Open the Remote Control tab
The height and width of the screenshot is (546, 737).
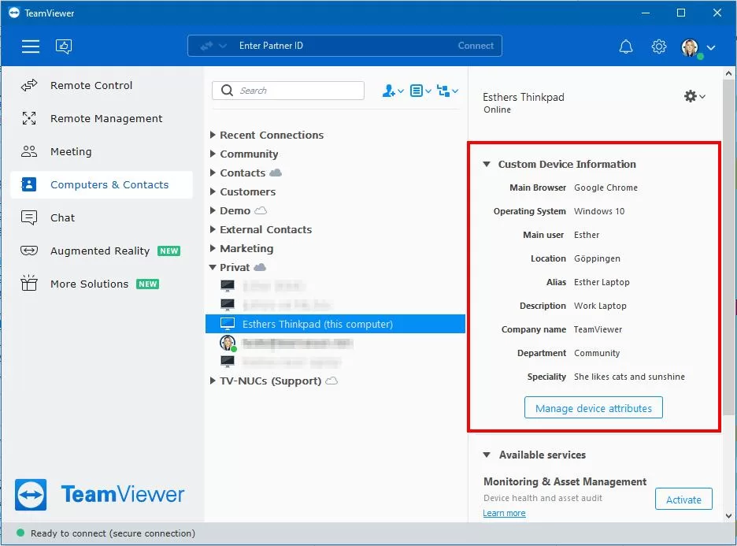(x=91, y=85)
